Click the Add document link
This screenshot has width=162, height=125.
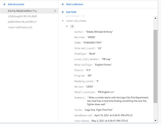click(x=16, y=4)
